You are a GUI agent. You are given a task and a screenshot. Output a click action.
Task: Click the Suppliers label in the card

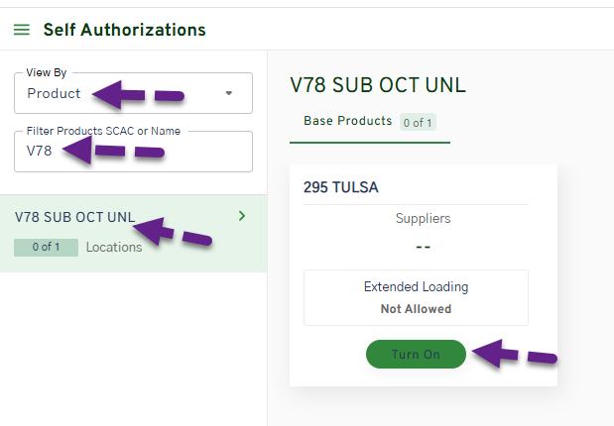(x=423, y=218)
